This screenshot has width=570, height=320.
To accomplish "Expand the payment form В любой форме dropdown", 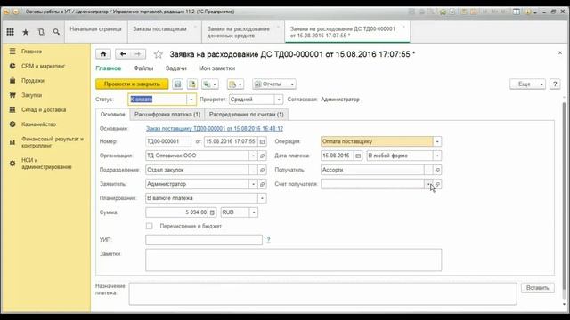I will point(437,156).
